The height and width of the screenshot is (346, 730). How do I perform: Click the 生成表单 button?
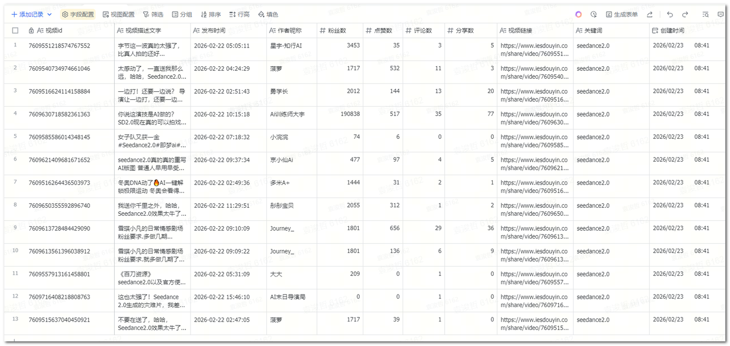point(622,14)
